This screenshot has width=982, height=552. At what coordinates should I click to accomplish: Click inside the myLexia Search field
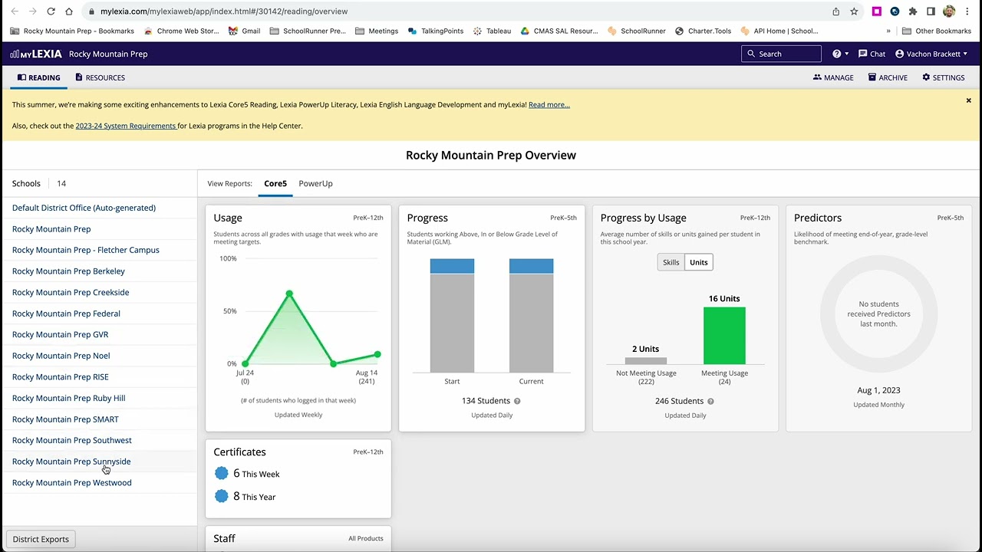click(x=781, y=54)
